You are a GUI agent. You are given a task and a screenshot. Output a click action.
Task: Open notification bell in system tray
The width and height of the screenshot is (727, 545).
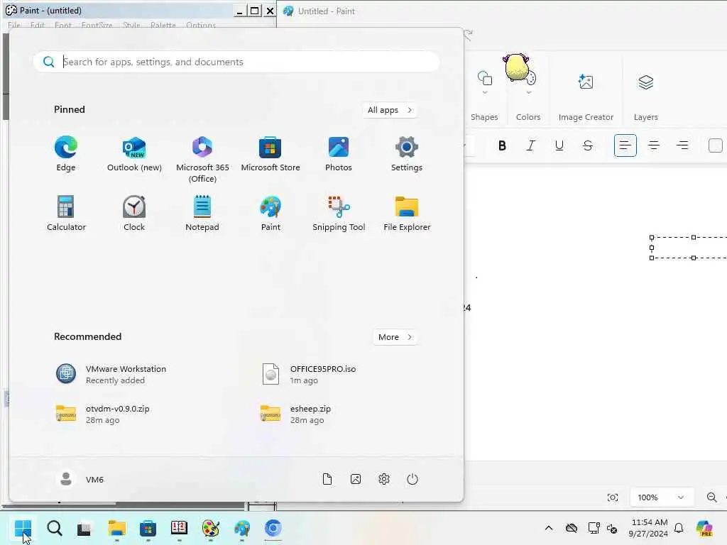(679, 528)
